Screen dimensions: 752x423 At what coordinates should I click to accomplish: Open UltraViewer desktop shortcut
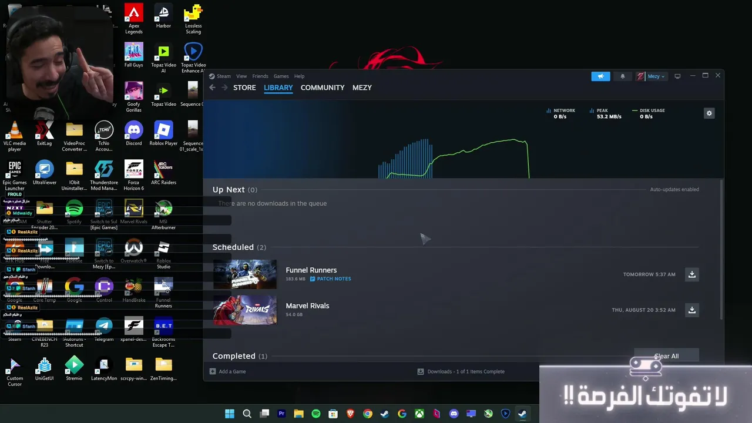click(45, 173)
